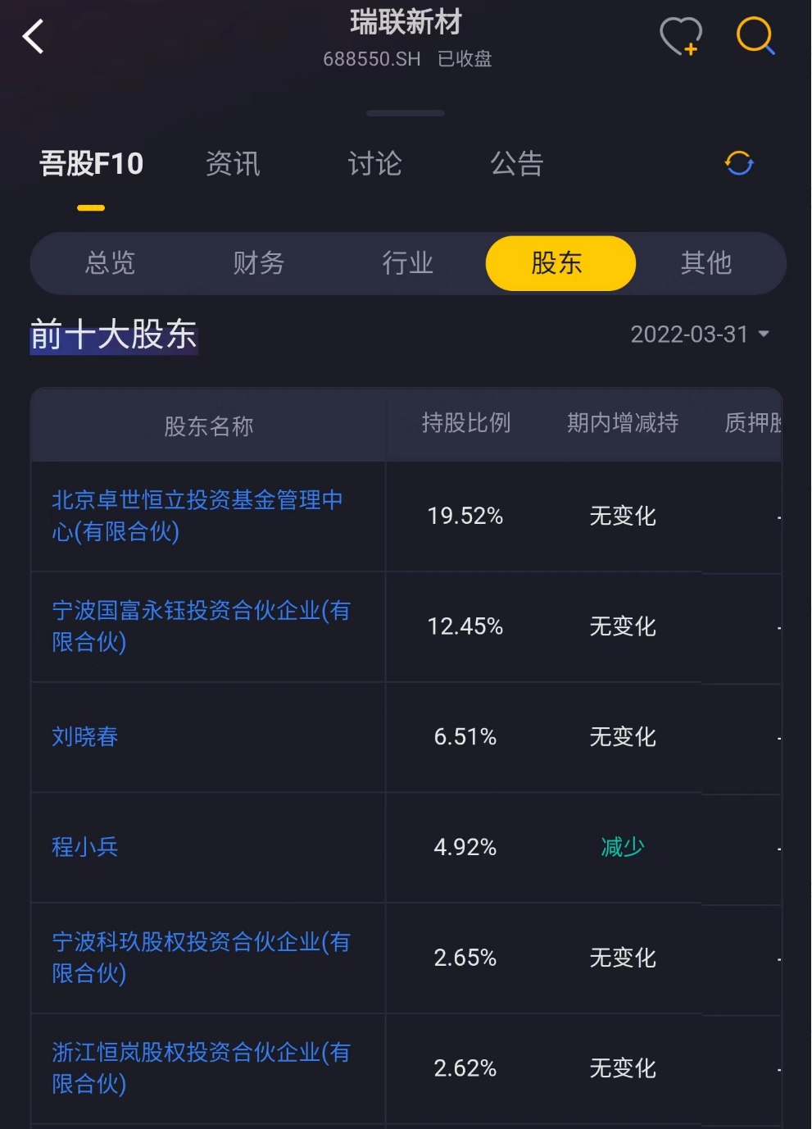Open the search magnifier icon
This screenshot has width=812, height=1129.
755,37
